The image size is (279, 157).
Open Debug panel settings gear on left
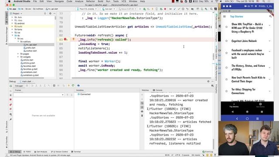tap(10, 114)
